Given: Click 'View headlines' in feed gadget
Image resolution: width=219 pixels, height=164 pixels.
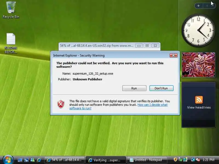Looking at the screenshot, I should pos(199,107).
